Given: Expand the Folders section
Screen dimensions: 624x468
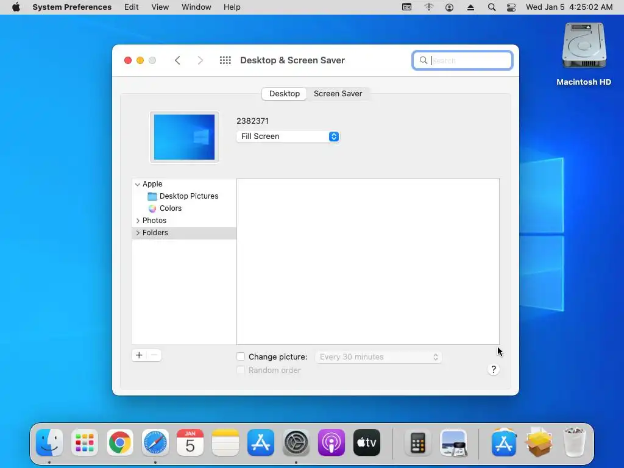Looking at the screenshot, I should [138, 233].
